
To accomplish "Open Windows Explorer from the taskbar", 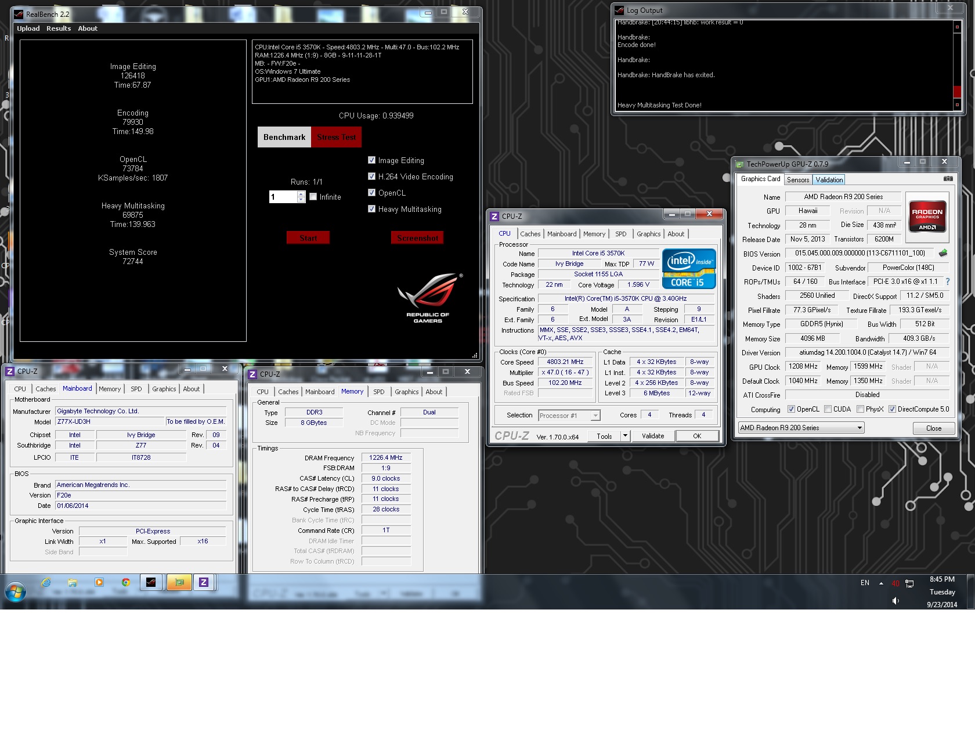I will tap(73, 582).
